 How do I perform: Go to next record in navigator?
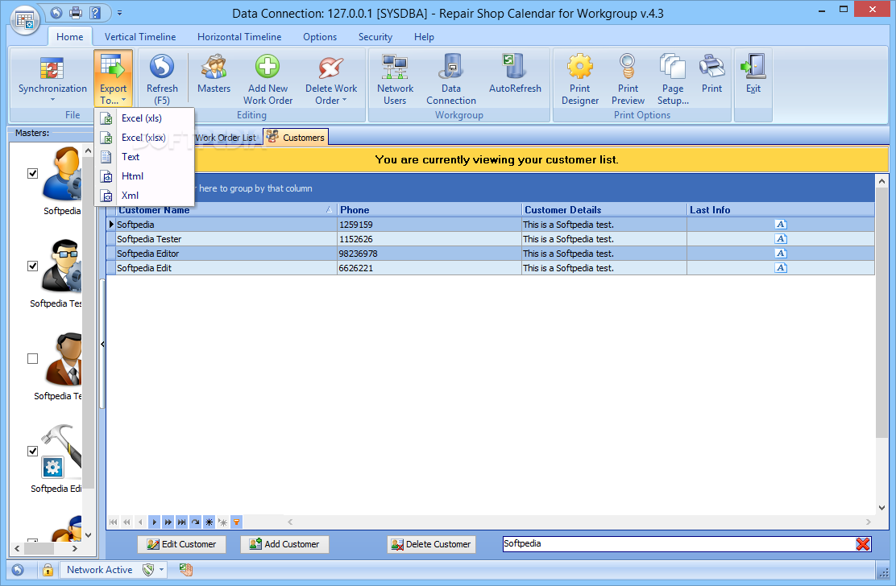(x=154, y=522)
